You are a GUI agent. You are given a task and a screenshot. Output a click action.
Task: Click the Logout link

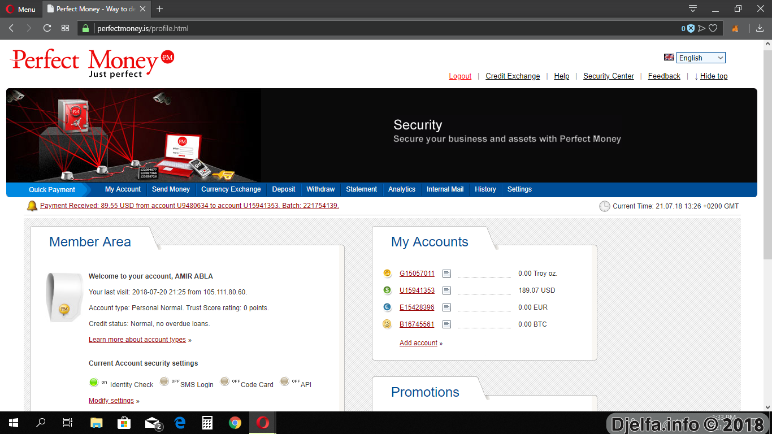pyautogui.click(x=460, y=76)
